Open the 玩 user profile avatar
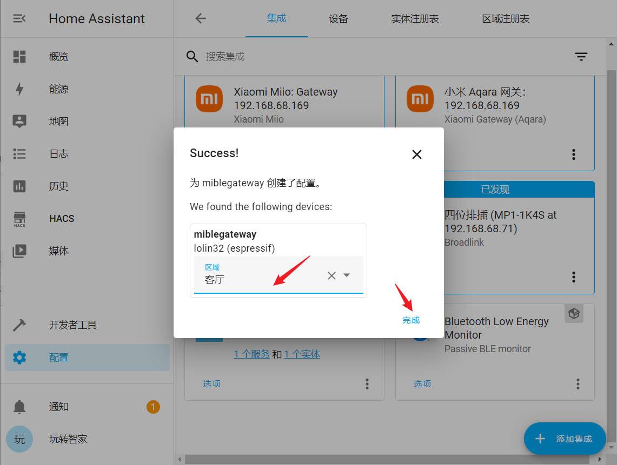 click(19, 439)
